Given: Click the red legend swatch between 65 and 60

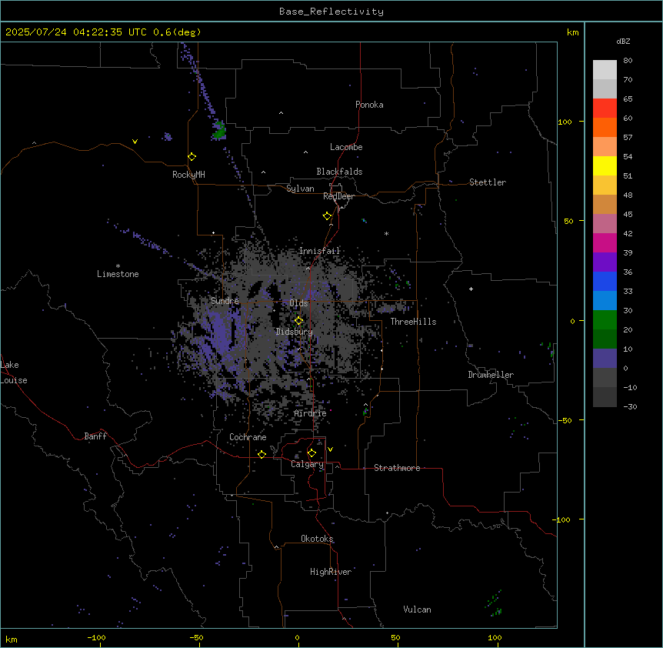Looking at the screenshot, I should pyautogui.click(x=605, y=109).
